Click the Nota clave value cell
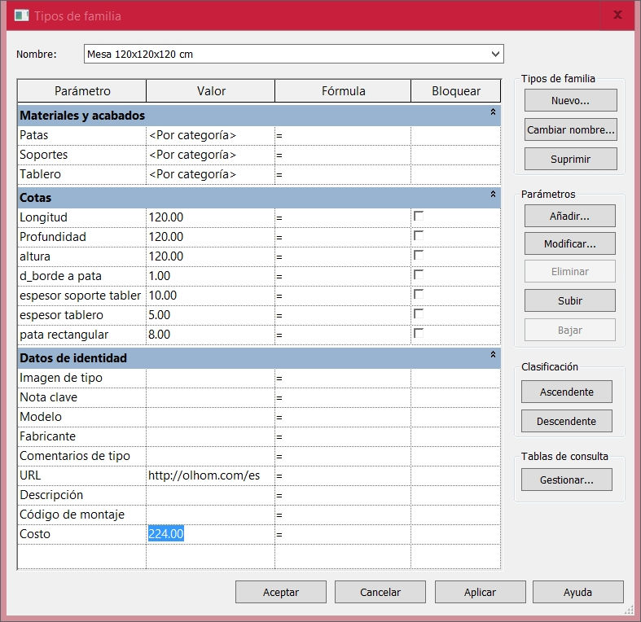Image resolution: width=641 pixels, height=622 pixels. coord(210,397)
